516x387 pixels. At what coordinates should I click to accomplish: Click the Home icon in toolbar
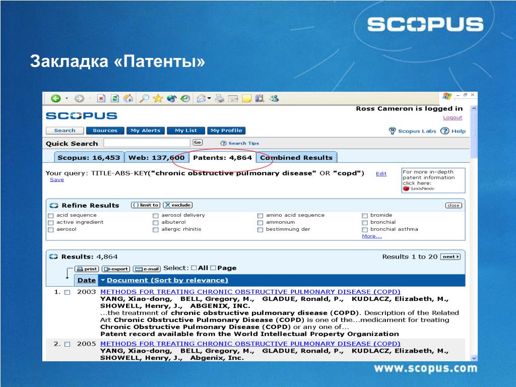click(128, 98)
